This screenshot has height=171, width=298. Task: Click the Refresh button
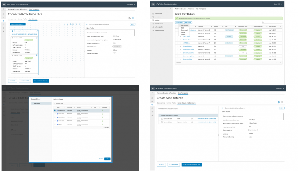tap(188, 22)
